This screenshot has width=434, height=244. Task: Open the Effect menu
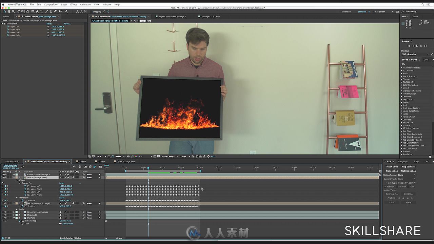[73, 4]
